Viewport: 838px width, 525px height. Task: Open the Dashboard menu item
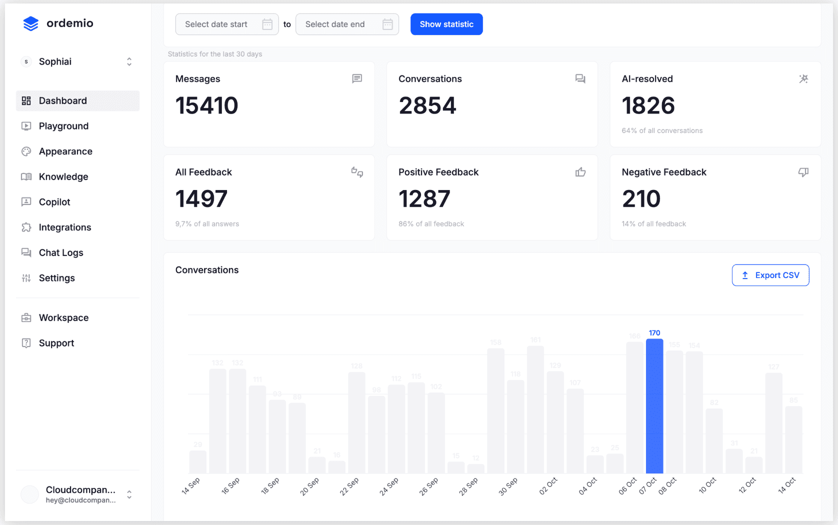[78, 101]
